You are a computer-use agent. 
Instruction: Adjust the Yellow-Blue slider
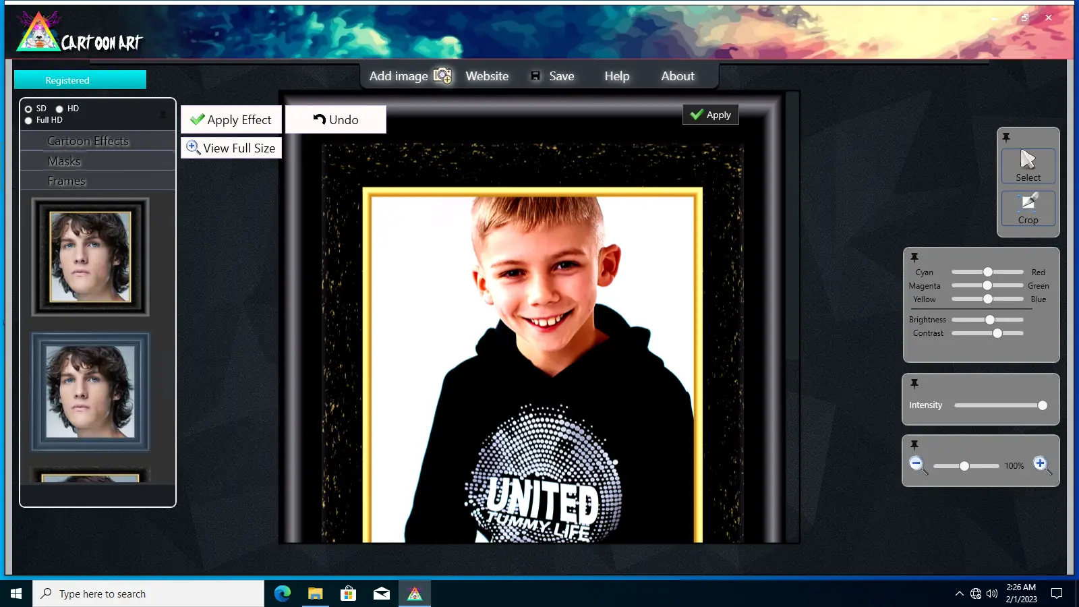(x=987, y=299)
